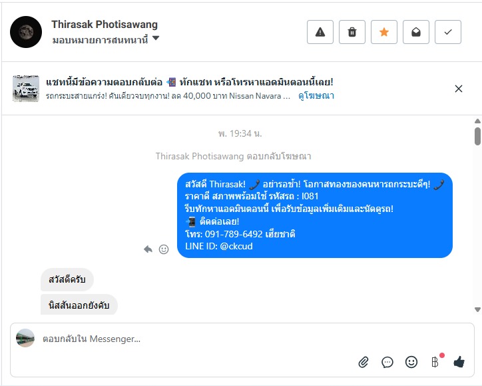The image size is (482, 386).
Task: Attach a file with the paperclip icon
Action: tap(363, 362)
